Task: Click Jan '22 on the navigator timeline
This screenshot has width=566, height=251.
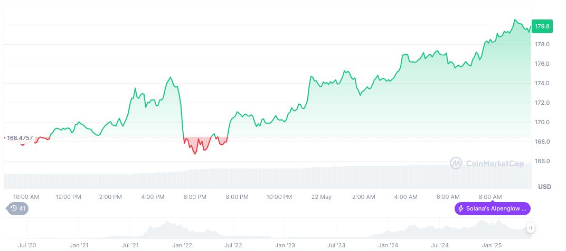Action: pyautogui.click(x=182, y=245)
